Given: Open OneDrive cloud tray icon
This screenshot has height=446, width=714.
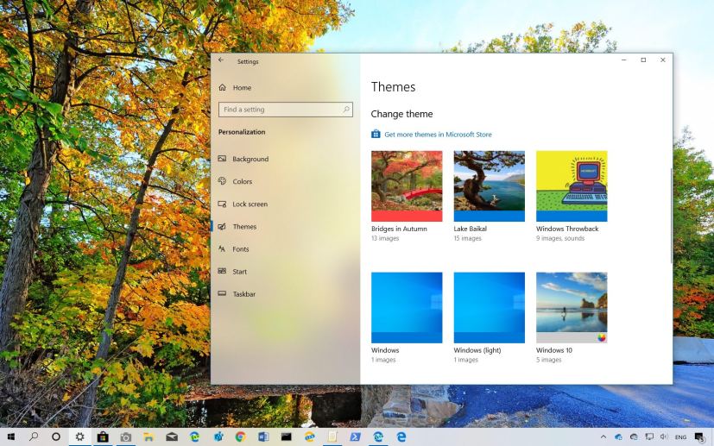Looking at the screenshot, I should click(618, 437).
